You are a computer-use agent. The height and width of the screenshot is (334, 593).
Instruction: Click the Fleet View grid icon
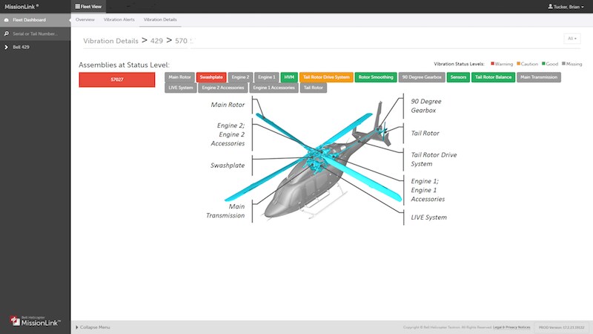point(79,6)
